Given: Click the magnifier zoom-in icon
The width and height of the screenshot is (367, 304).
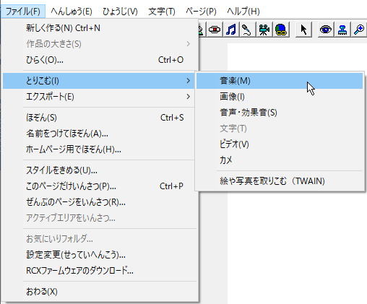Looking at the screenshot, I should [359, 30].
